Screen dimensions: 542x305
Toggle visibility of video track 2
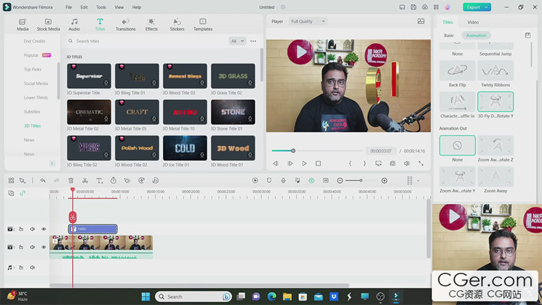pos(44,229)
